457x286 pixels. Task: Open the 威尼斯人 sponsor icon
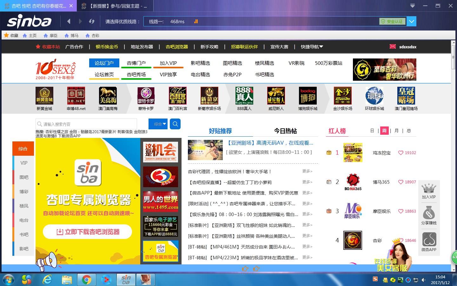tap(276, 96)
